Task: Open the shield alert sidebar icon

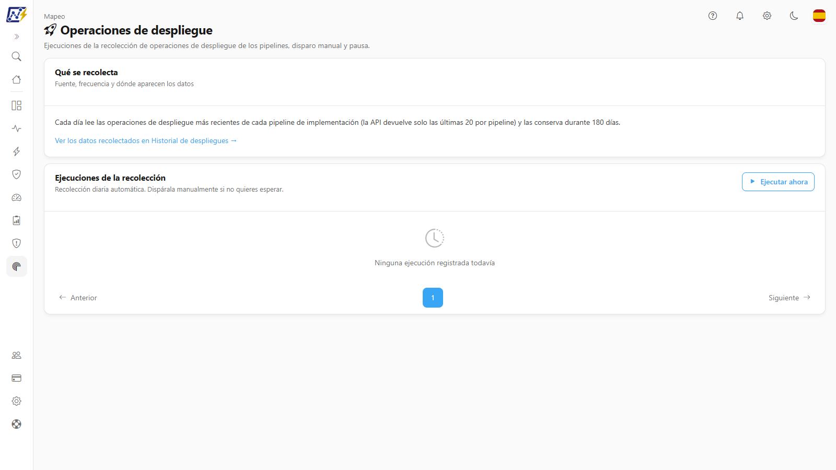Action: tap(17, 243)
